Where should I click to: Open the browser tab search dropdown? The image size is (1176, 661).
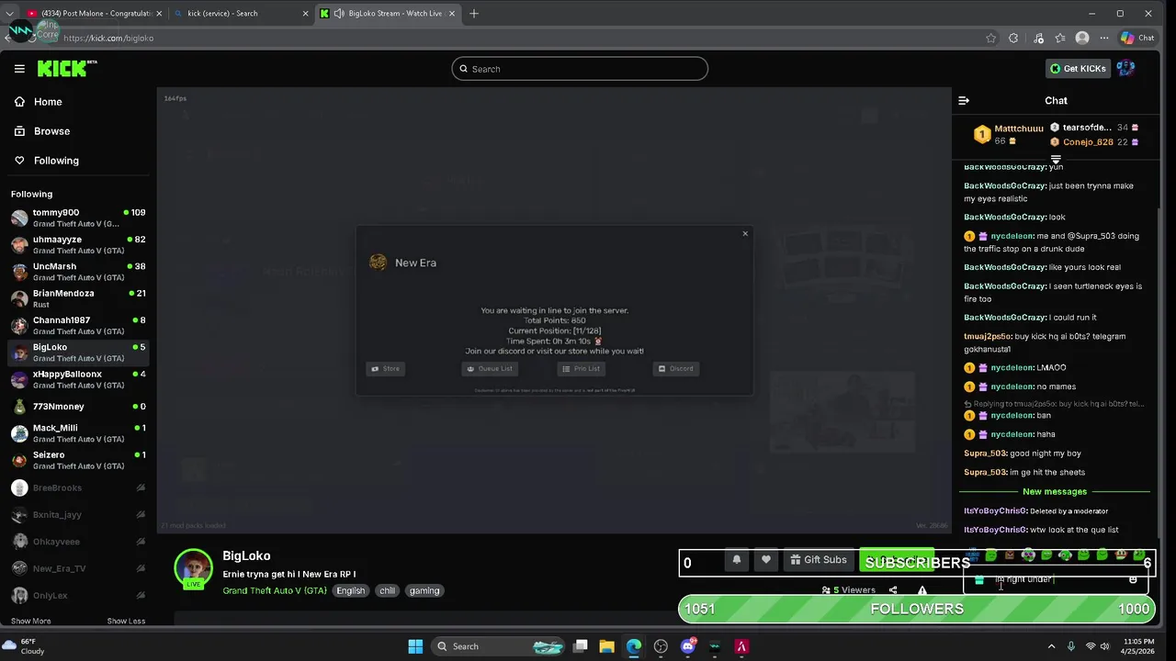(9, 14)
